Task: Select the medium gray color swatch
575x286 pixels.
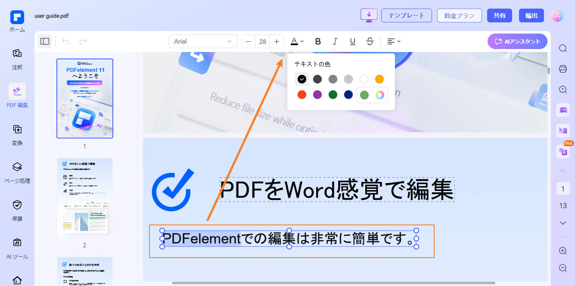Action: (x=333, y=79)
